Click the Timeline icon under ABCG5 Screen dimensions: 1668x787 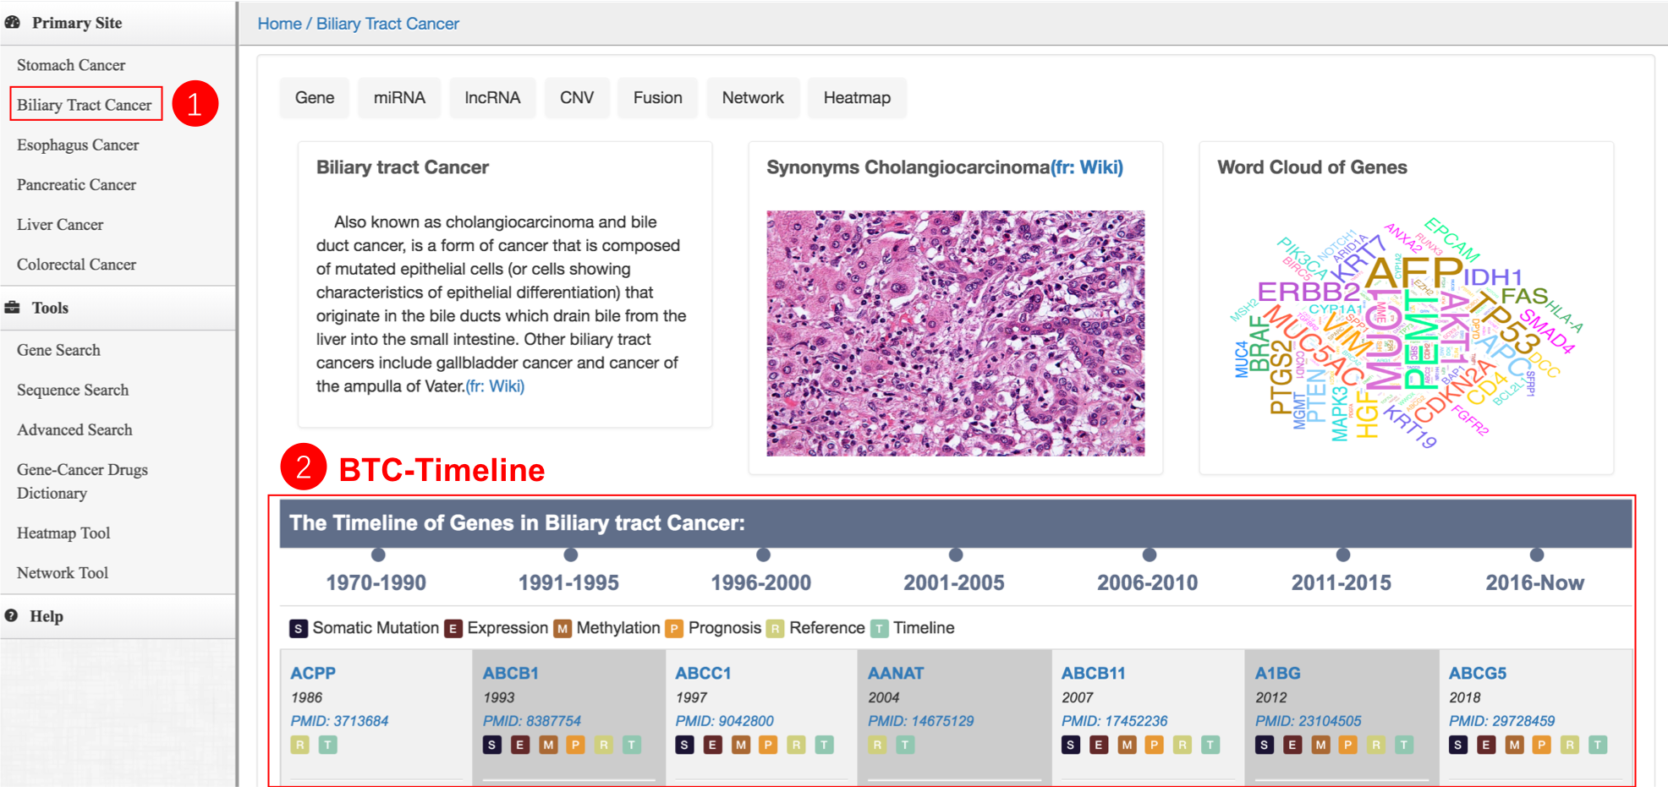[1598, 745]
